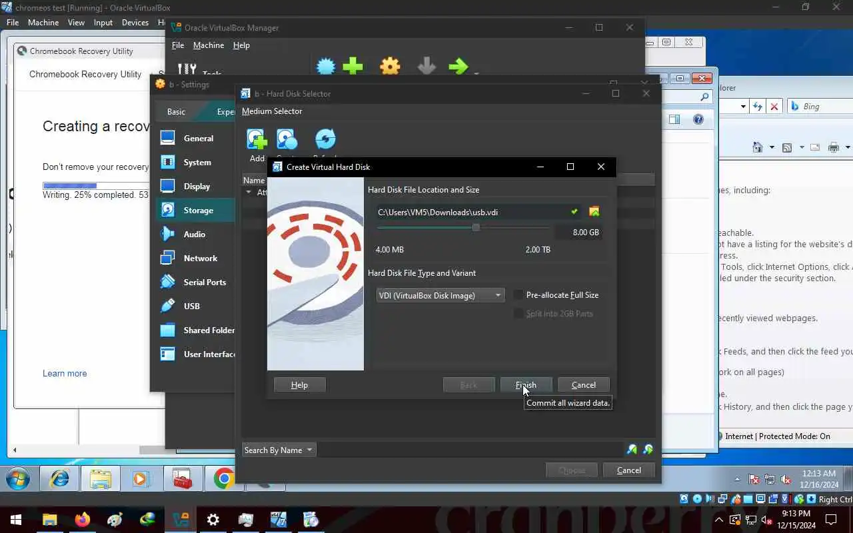
Task: Open the Search By Name dropdown
Action: point(278,450)
